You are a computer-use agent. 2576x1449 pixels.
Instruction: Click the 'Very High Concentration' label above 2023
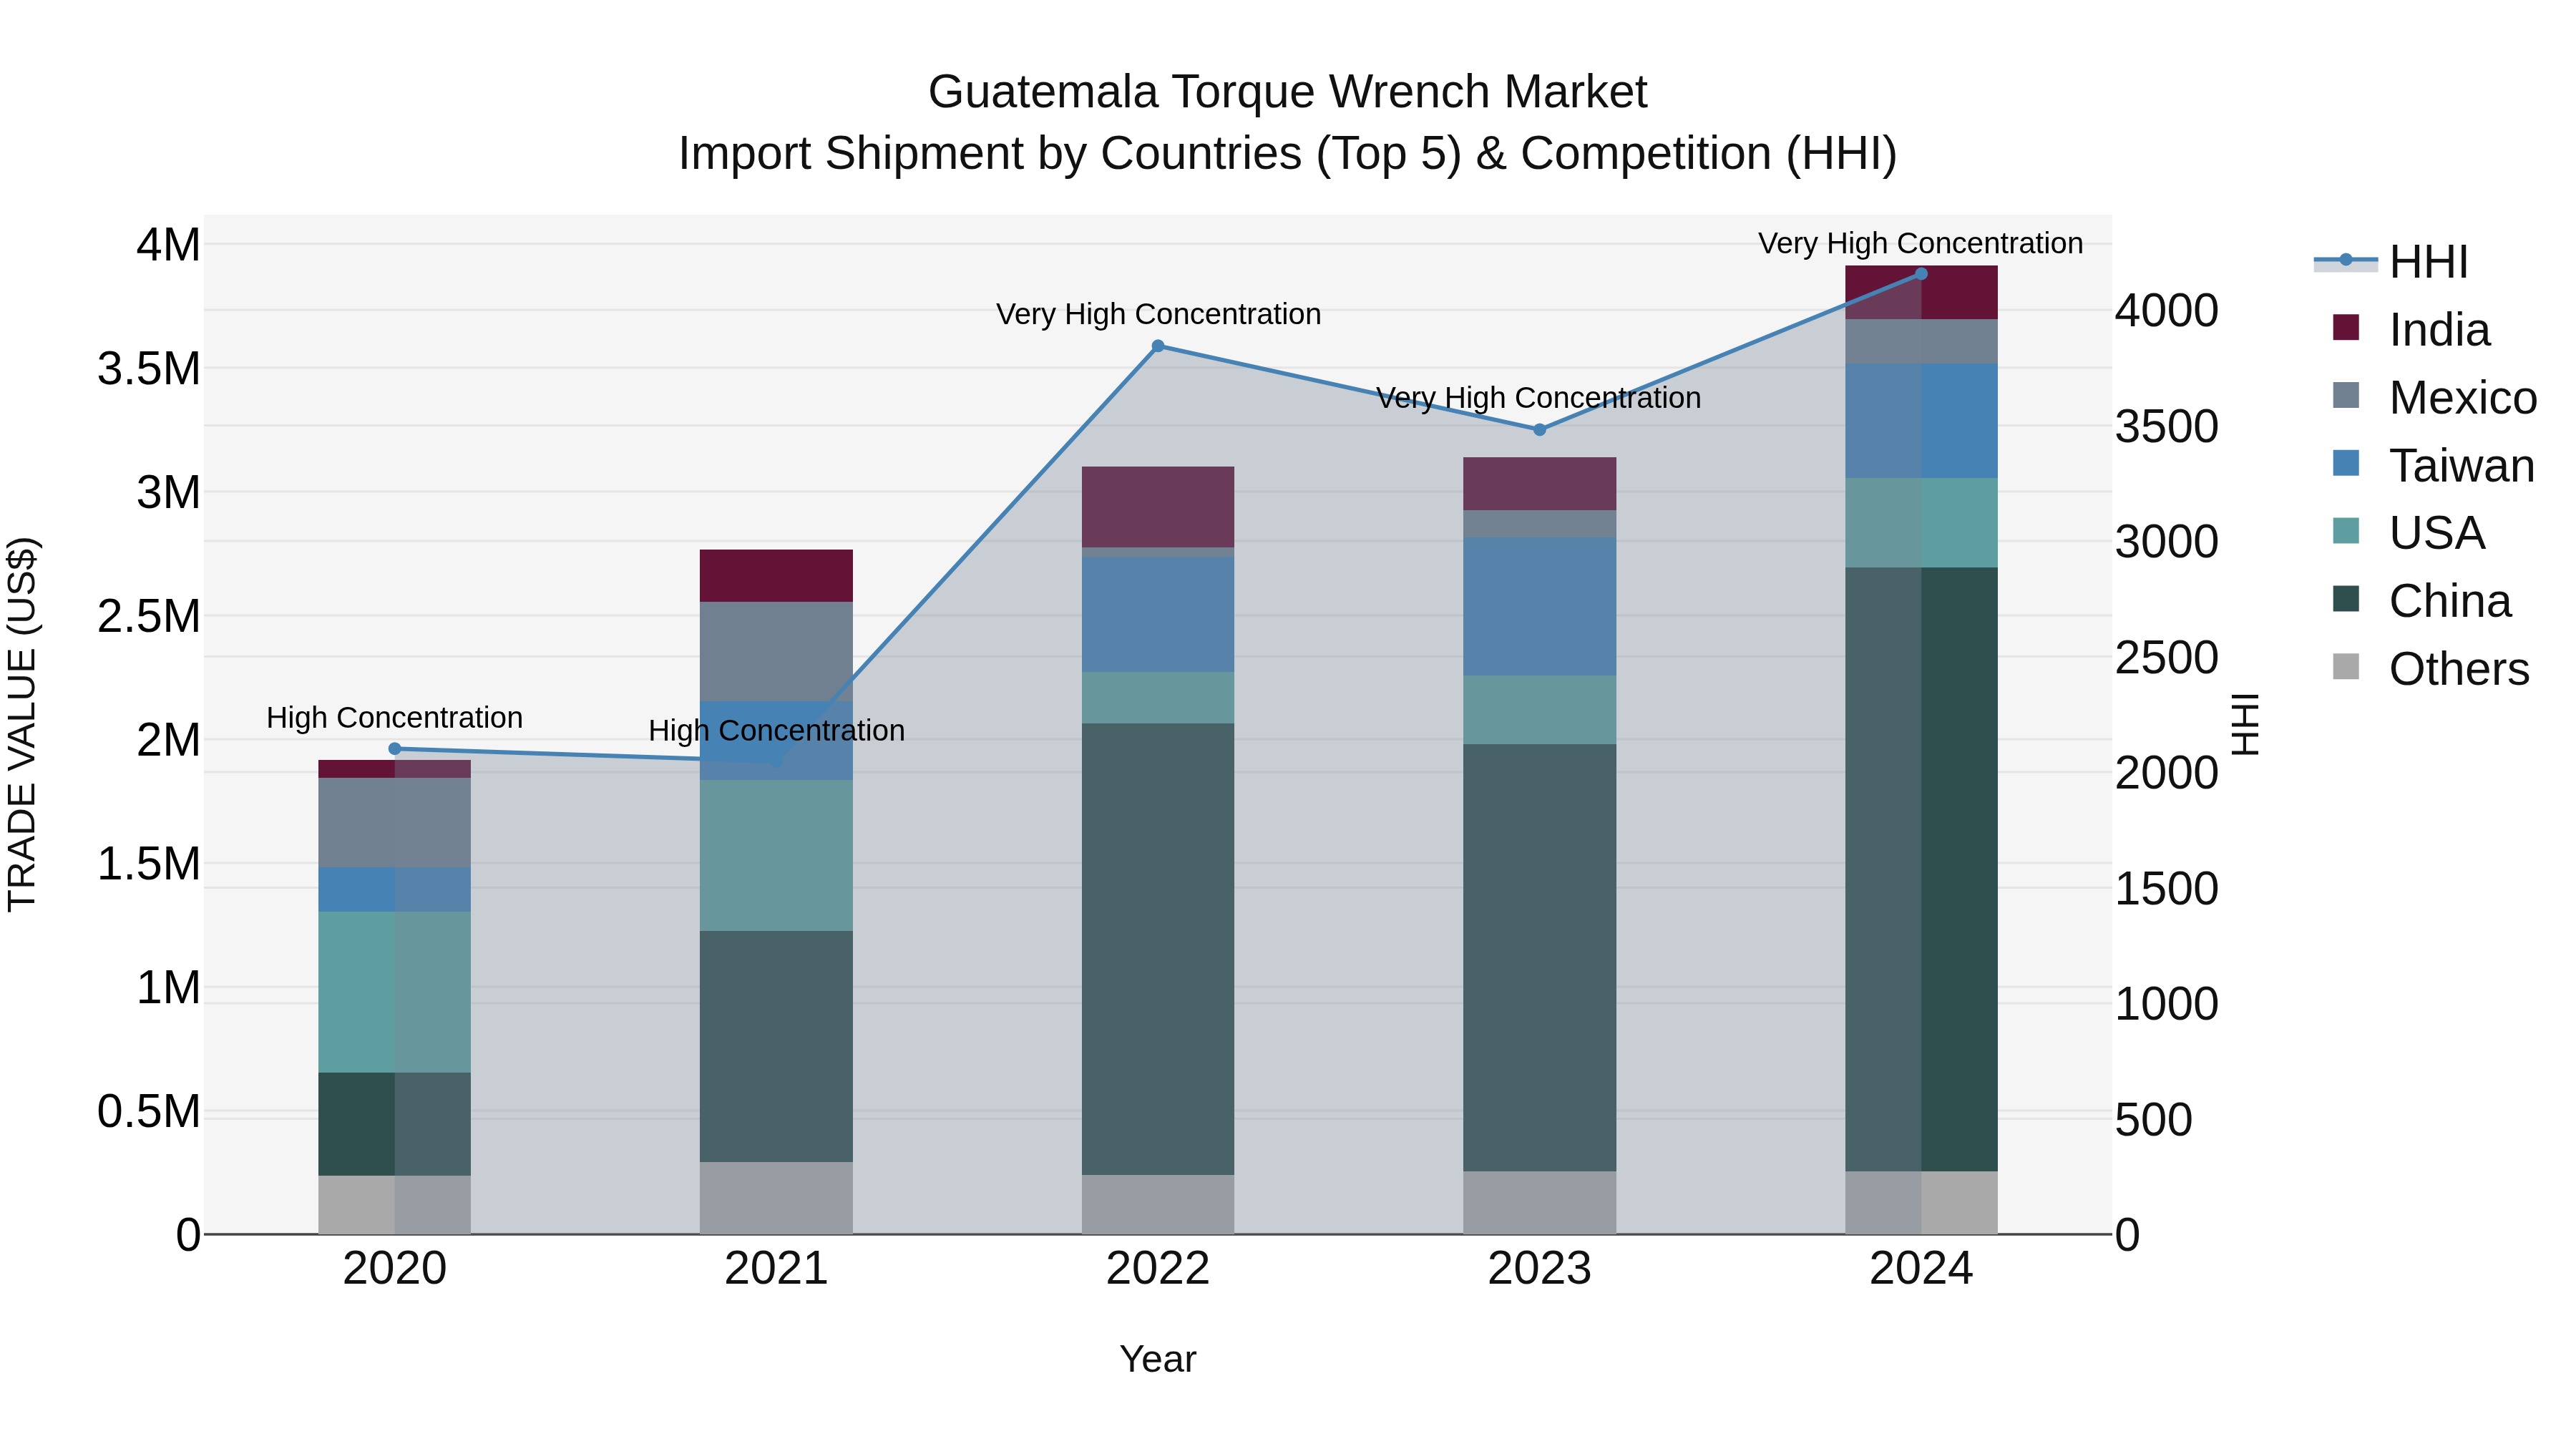1539,398
